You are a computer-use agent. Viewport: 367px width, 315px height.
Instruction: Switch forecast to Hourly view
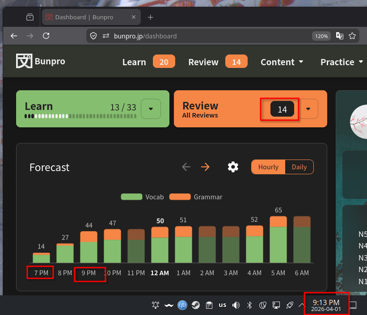(x=268, y=167)
